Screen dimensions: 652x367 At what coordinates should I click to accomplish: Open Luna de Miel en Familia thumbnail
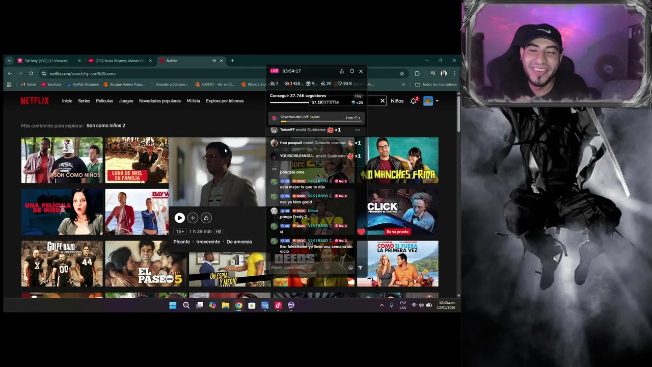[x=137, y=160]
